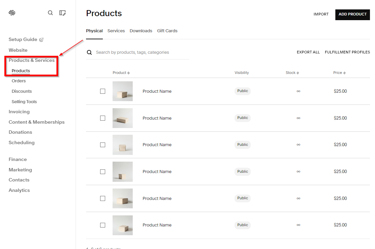The height and width of the screenshot is (249, 375).
Task: Click EXPORT ALL
Action: point(308,52)
